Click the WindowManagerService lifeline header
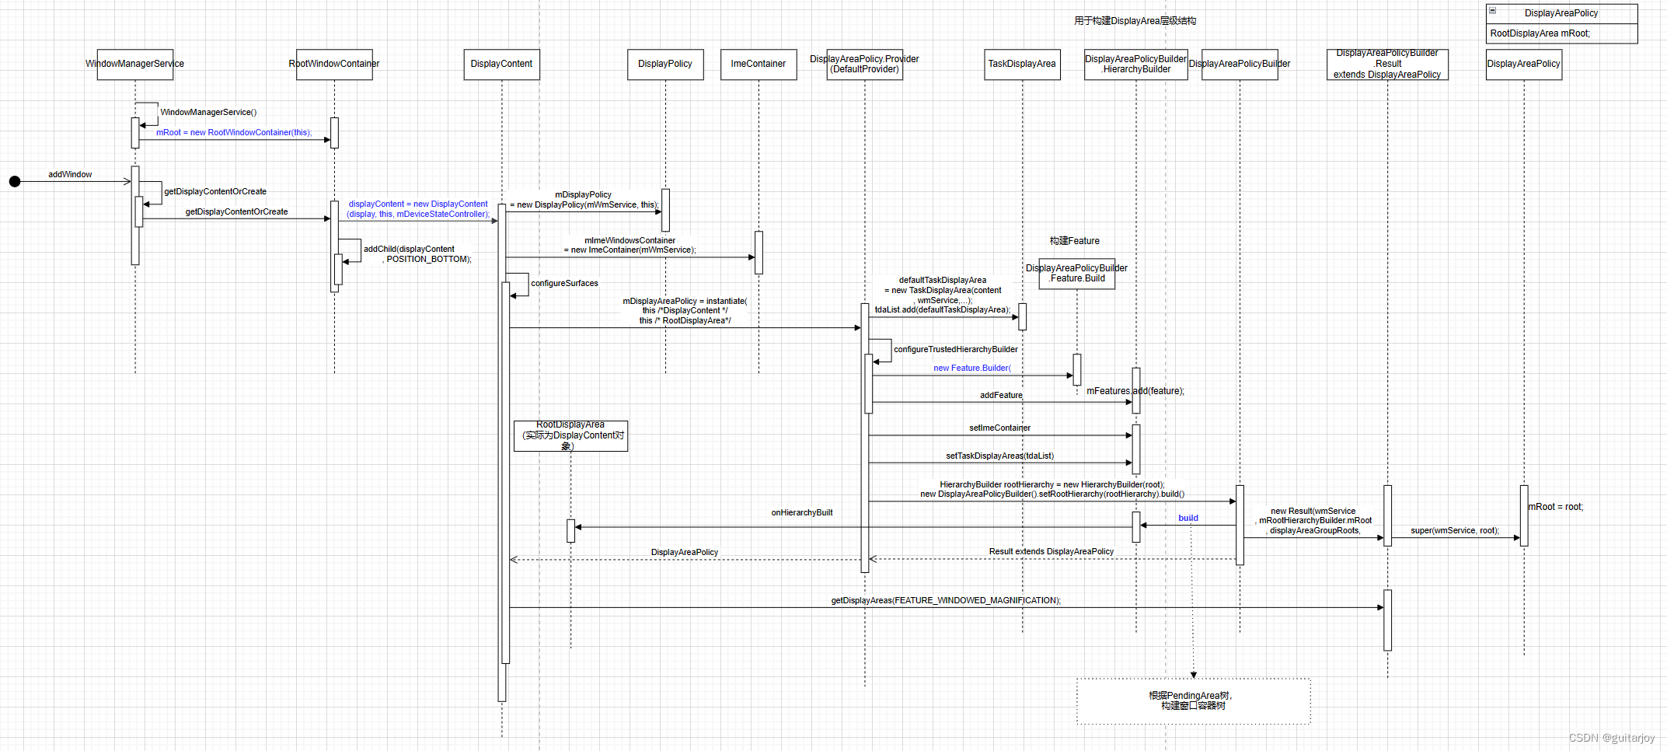 point(134,64)
